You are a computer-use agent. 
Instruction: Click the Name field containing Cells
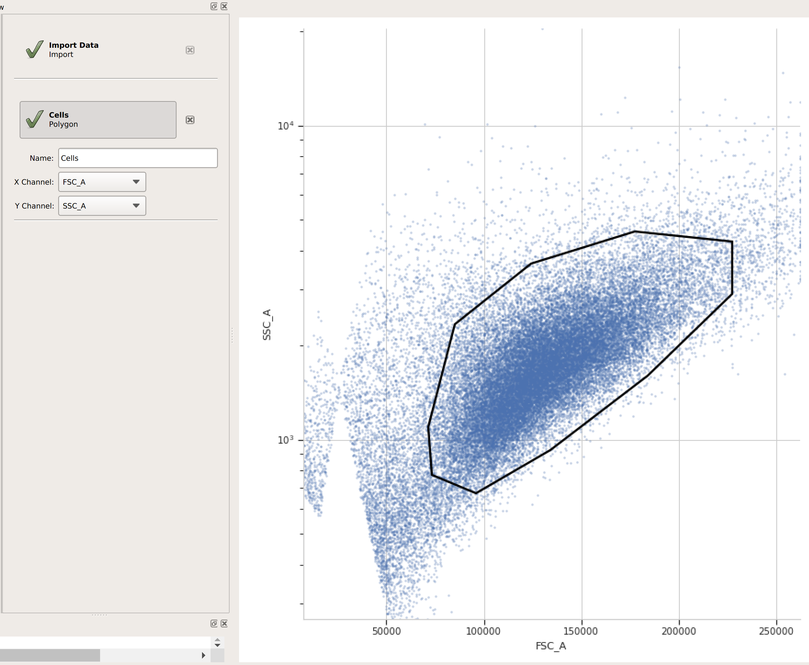[138, 158]
